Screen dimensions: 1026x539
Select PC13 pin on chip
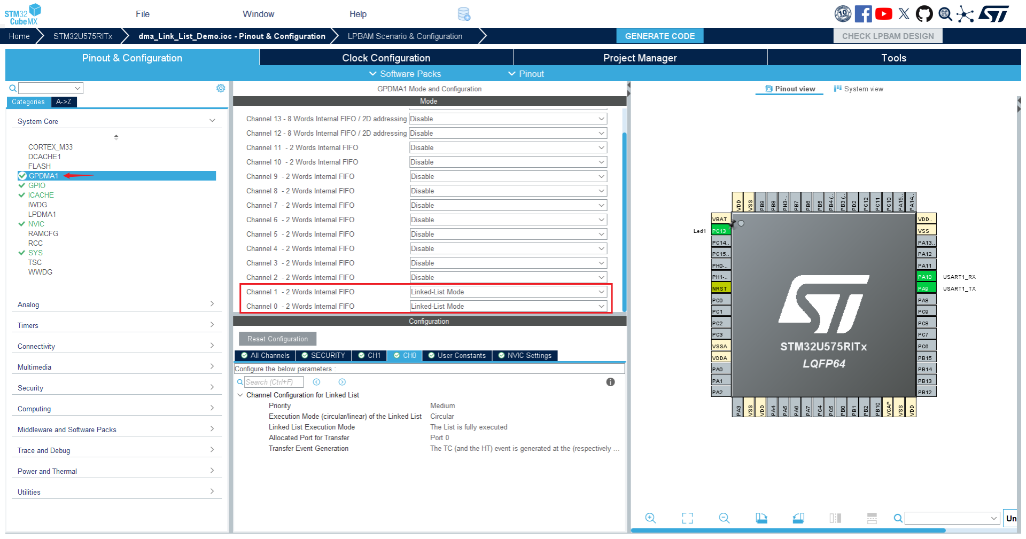[x=721, y=231]
